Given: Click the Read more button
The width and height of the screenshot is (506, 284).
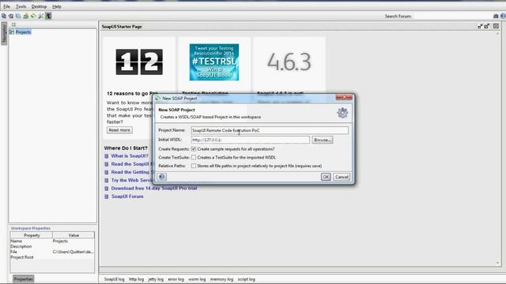Looking at the screenshot, I should coord(119,130).
